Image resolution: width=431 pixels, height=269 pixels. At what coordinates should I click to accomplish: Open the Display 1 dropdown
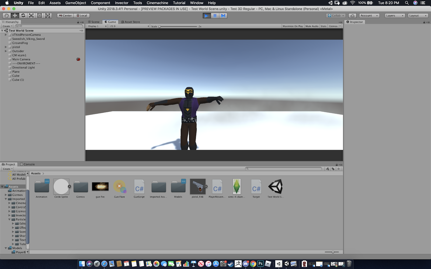(x=97, y=26)
